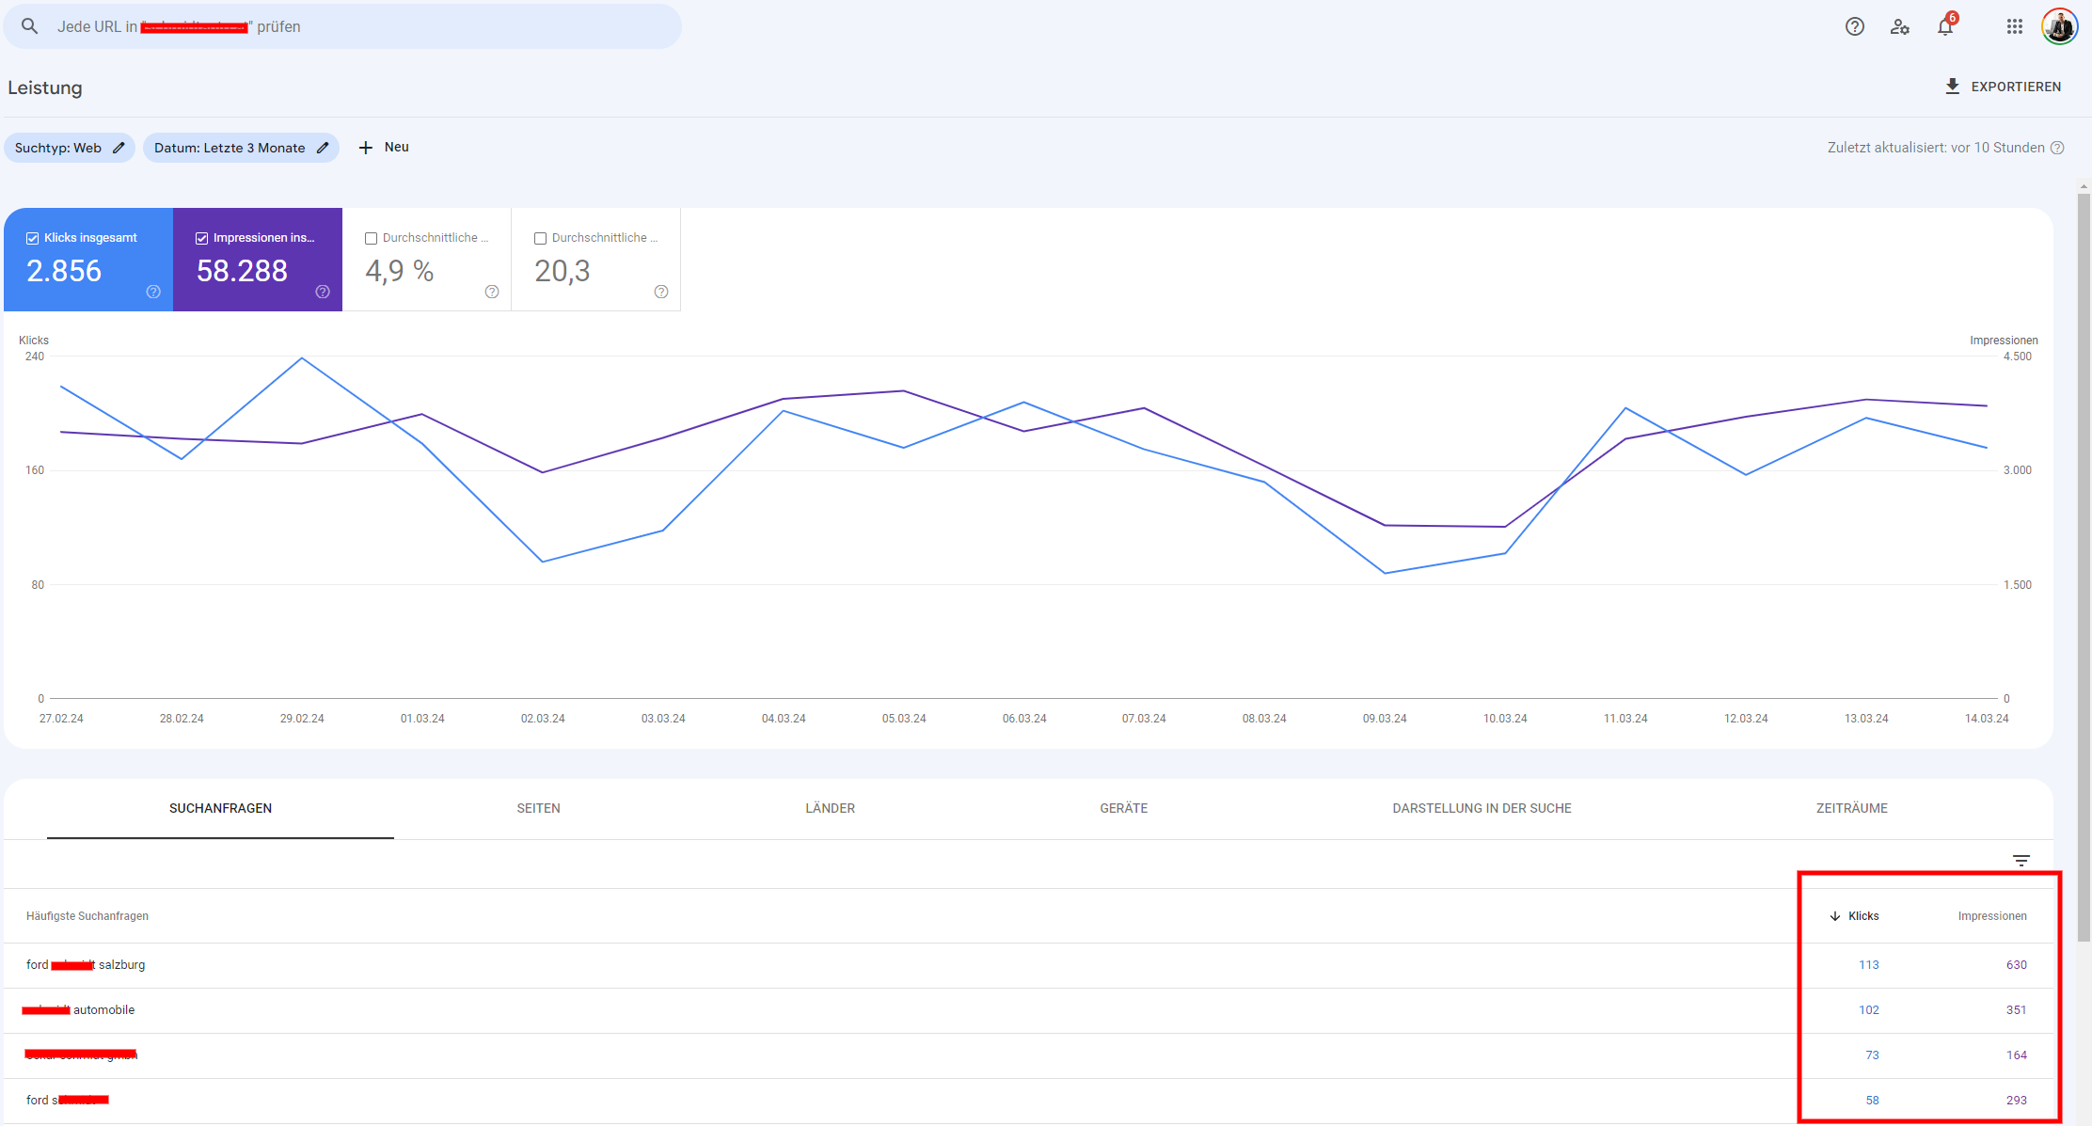Click help icon on Klicks insgesamt card
The width and height of the screenshot is (2092, 1126).
click(x=153, y=292)
